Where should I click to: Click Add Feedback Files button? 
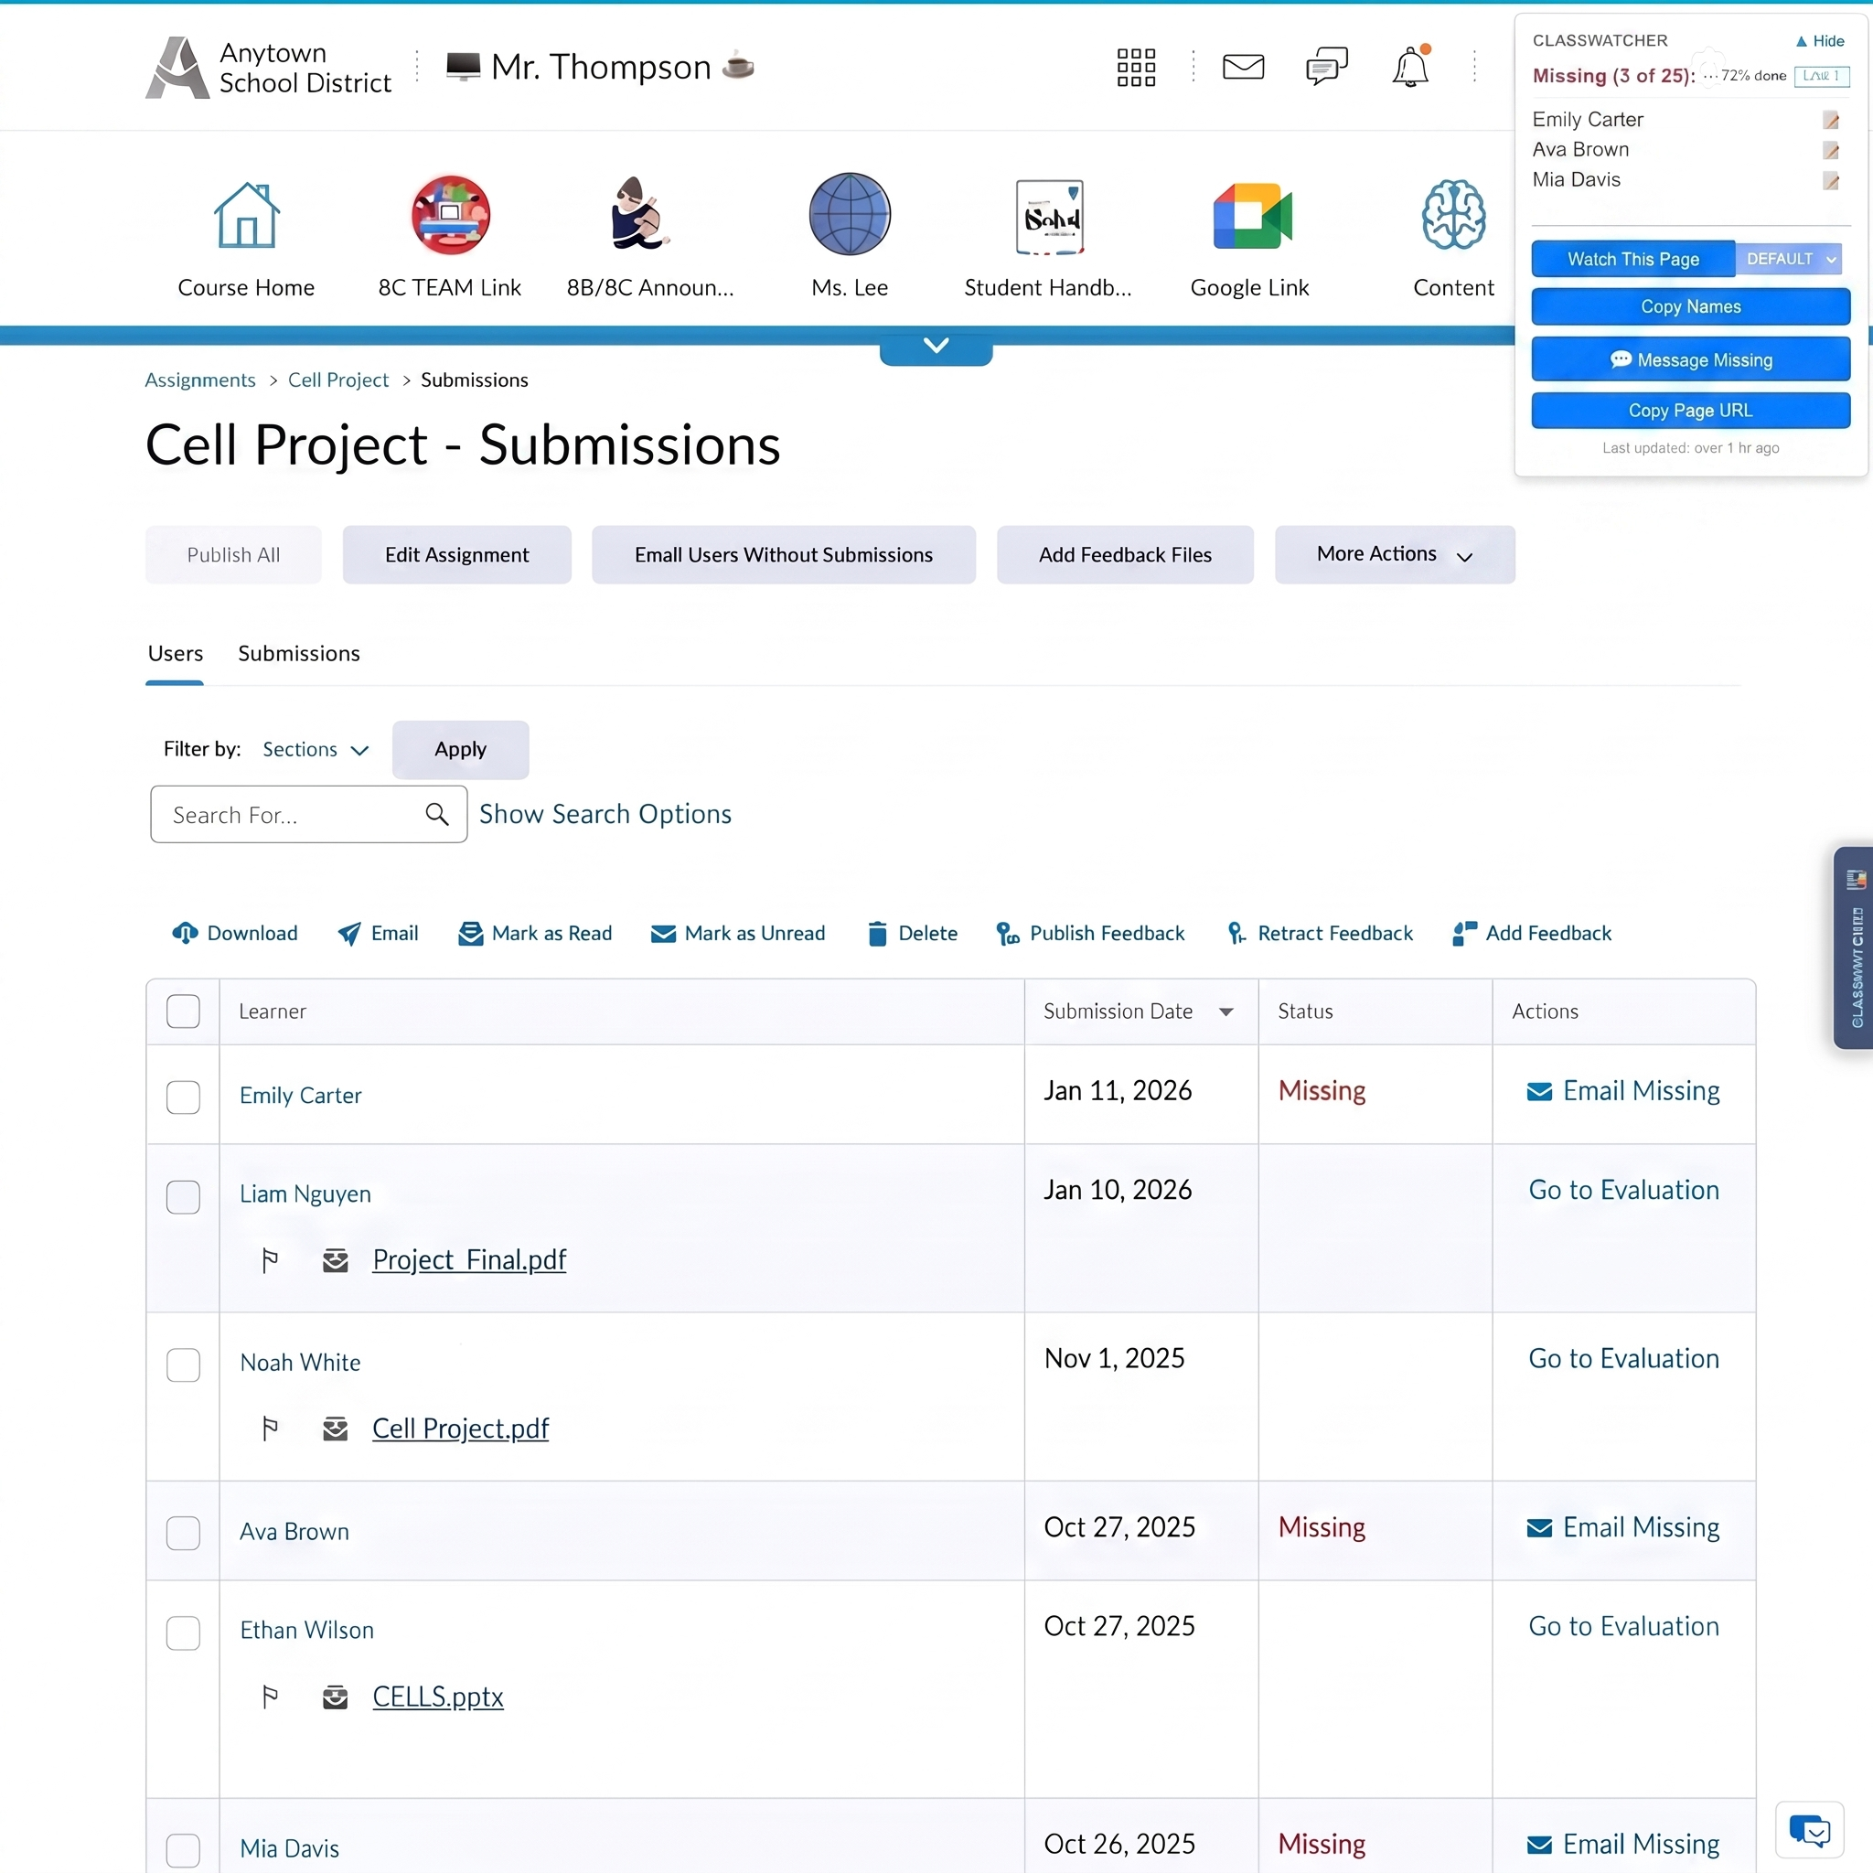(1125, 554)
